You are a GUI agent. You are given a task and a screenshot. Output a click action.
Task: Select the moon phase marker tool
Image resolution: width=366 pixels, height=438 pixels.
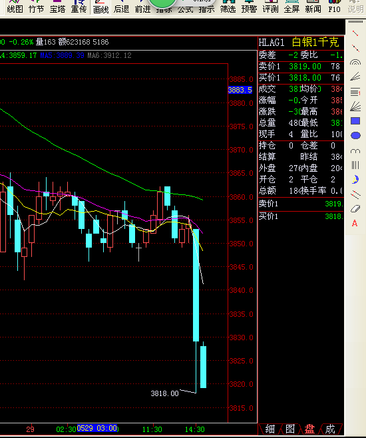coord(355,180)
